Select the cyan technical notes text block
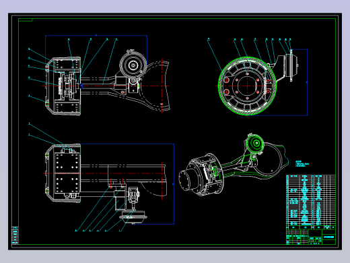Viewport: 350px width, 263px height. click(302, 164)
